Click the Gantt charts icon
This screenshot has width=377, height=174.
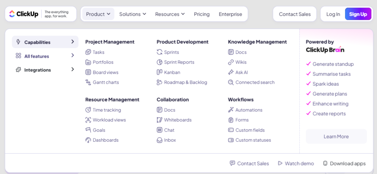(88, 82)
